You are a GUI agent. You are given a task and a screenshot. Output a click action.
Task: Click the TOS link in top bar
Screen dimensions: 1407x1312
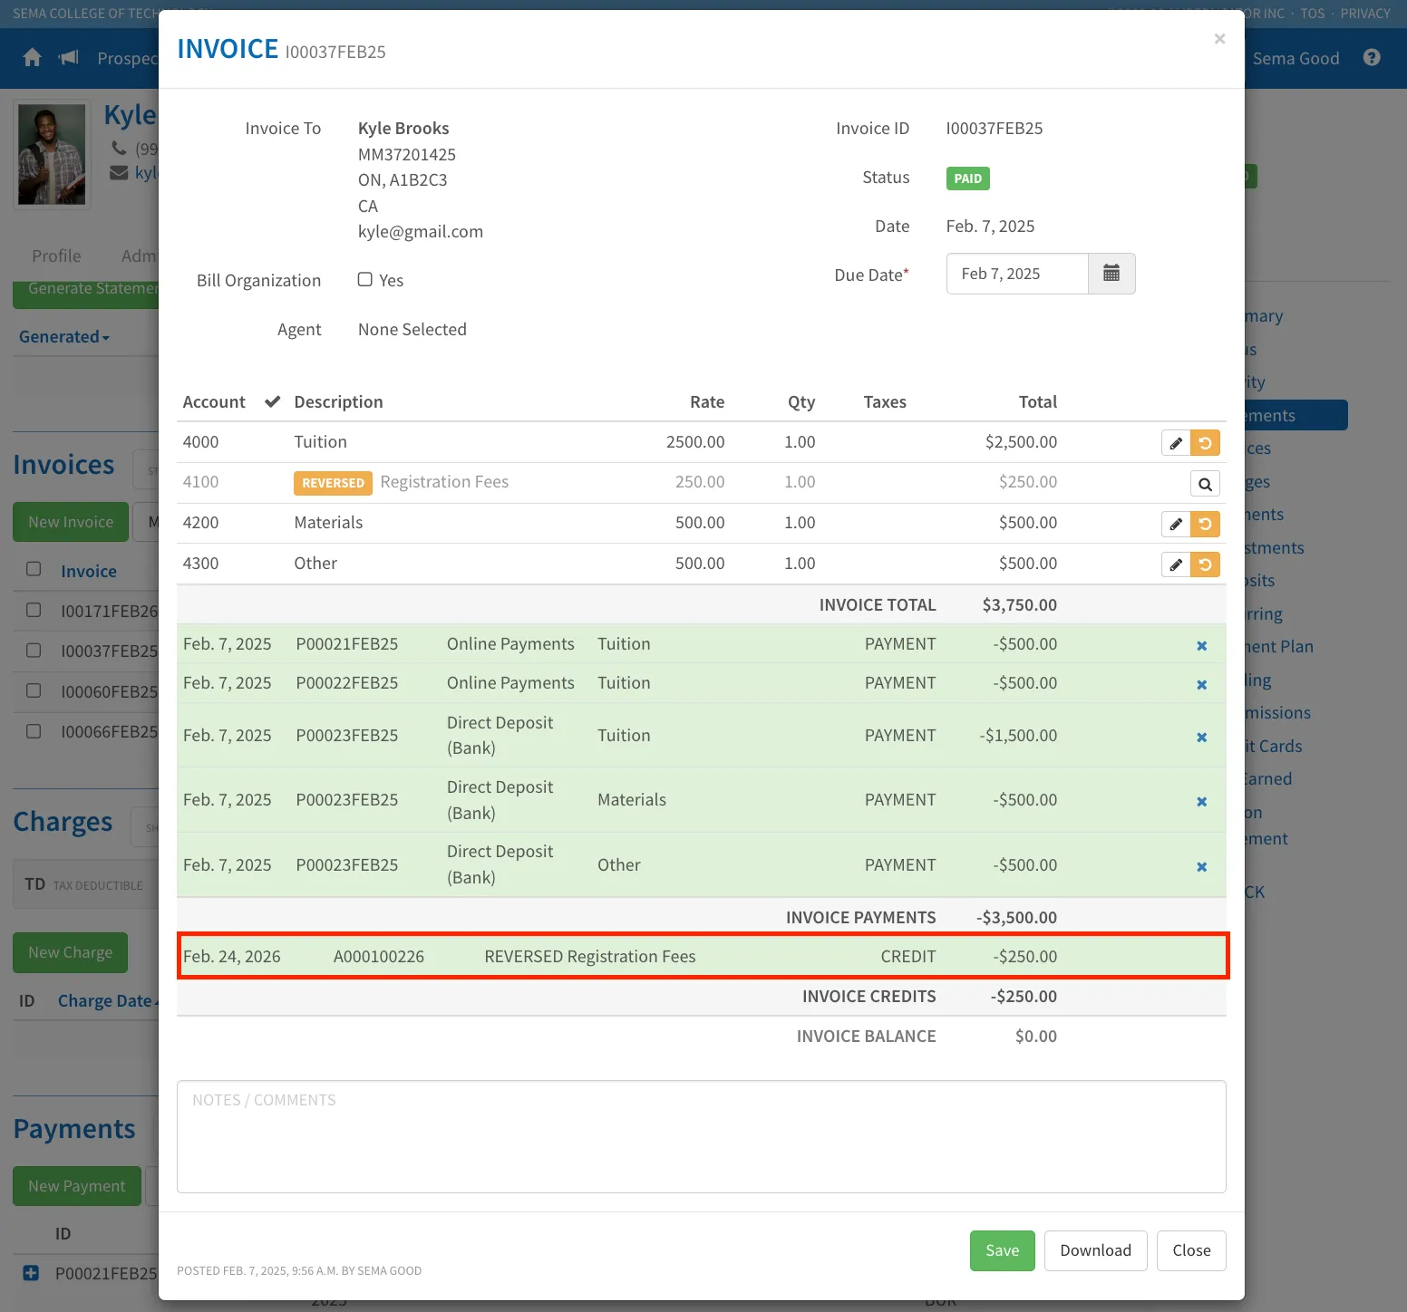(1313, 14)
